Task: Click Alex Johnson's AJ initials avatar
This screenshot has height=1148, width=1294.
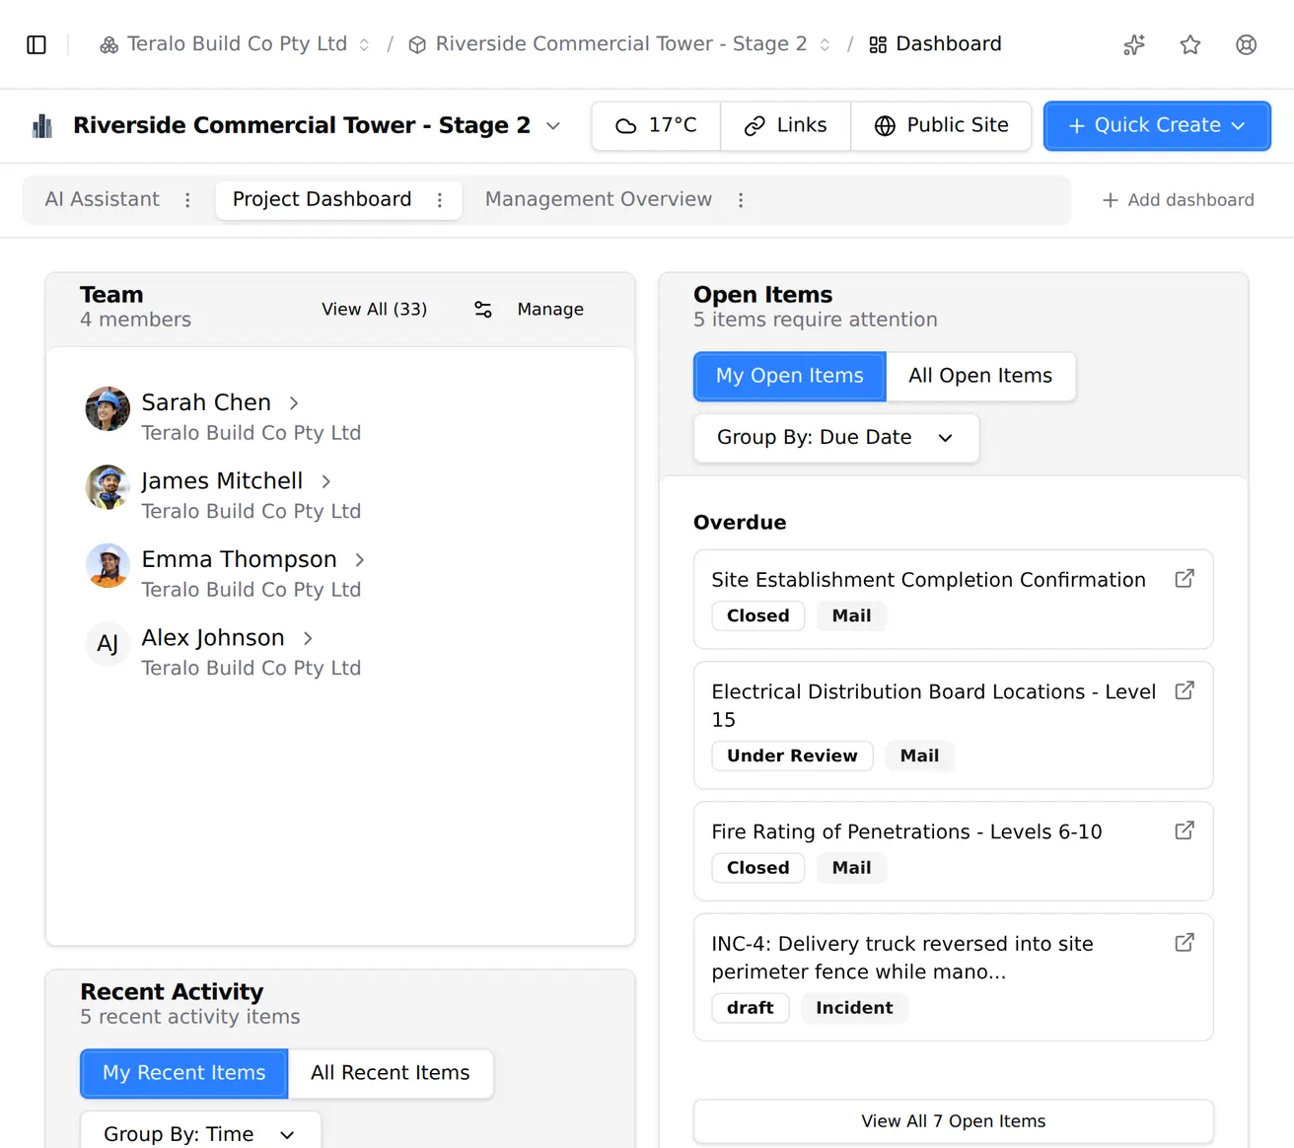Action: (x=108, y=644)
